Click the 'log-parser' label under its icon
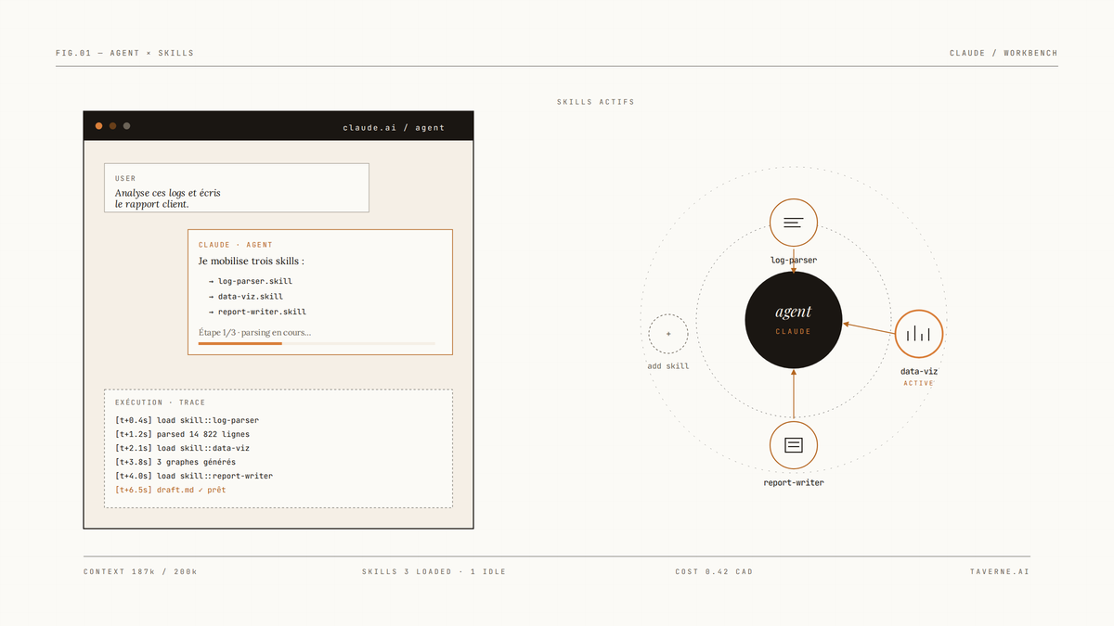 pos(794,261)
